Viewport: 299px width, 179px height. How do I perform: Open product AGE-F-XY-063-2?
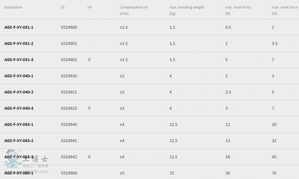click(19, 141)
